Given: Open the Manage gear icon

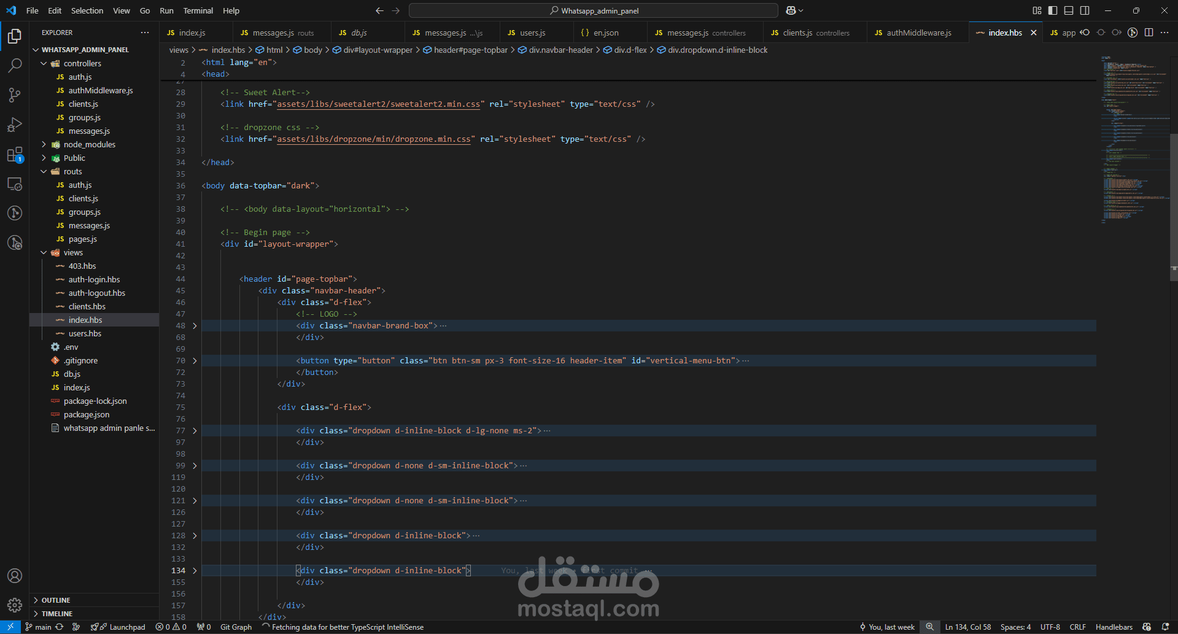Looking at the screenshot, I should click(15, 605).
